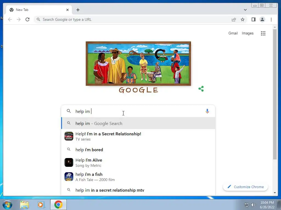The width and height of the screenshot is (281, 210).
Task: Restore down the Chrome window
Action: coord(262,5)
